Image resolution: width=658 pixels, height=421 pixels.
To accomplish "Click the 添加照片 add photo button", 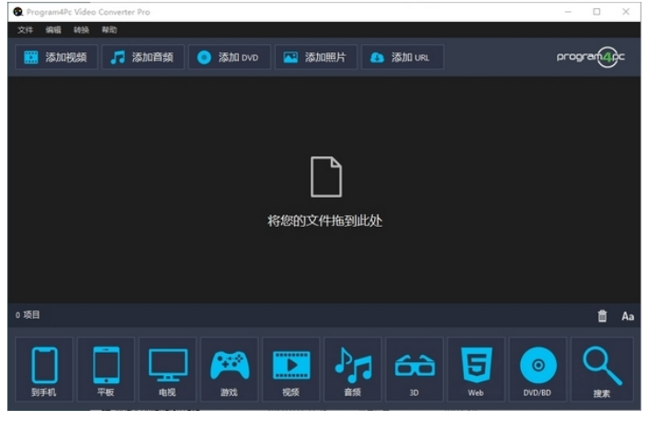I will click(316, 57).
